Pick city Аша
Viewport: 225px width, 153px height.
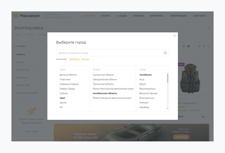point(142,79)
